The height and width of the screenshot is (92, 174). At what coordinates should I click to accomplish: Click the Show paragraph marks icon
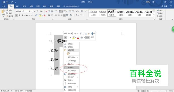pos(86,11)
